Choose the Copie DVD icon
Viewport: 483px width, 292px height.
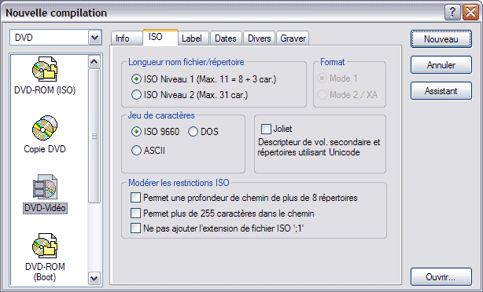(45, 128)
